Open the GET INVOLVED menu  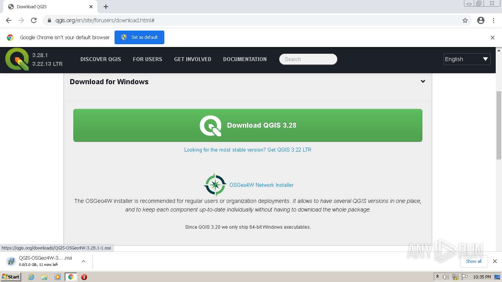[x=193, y=59]
